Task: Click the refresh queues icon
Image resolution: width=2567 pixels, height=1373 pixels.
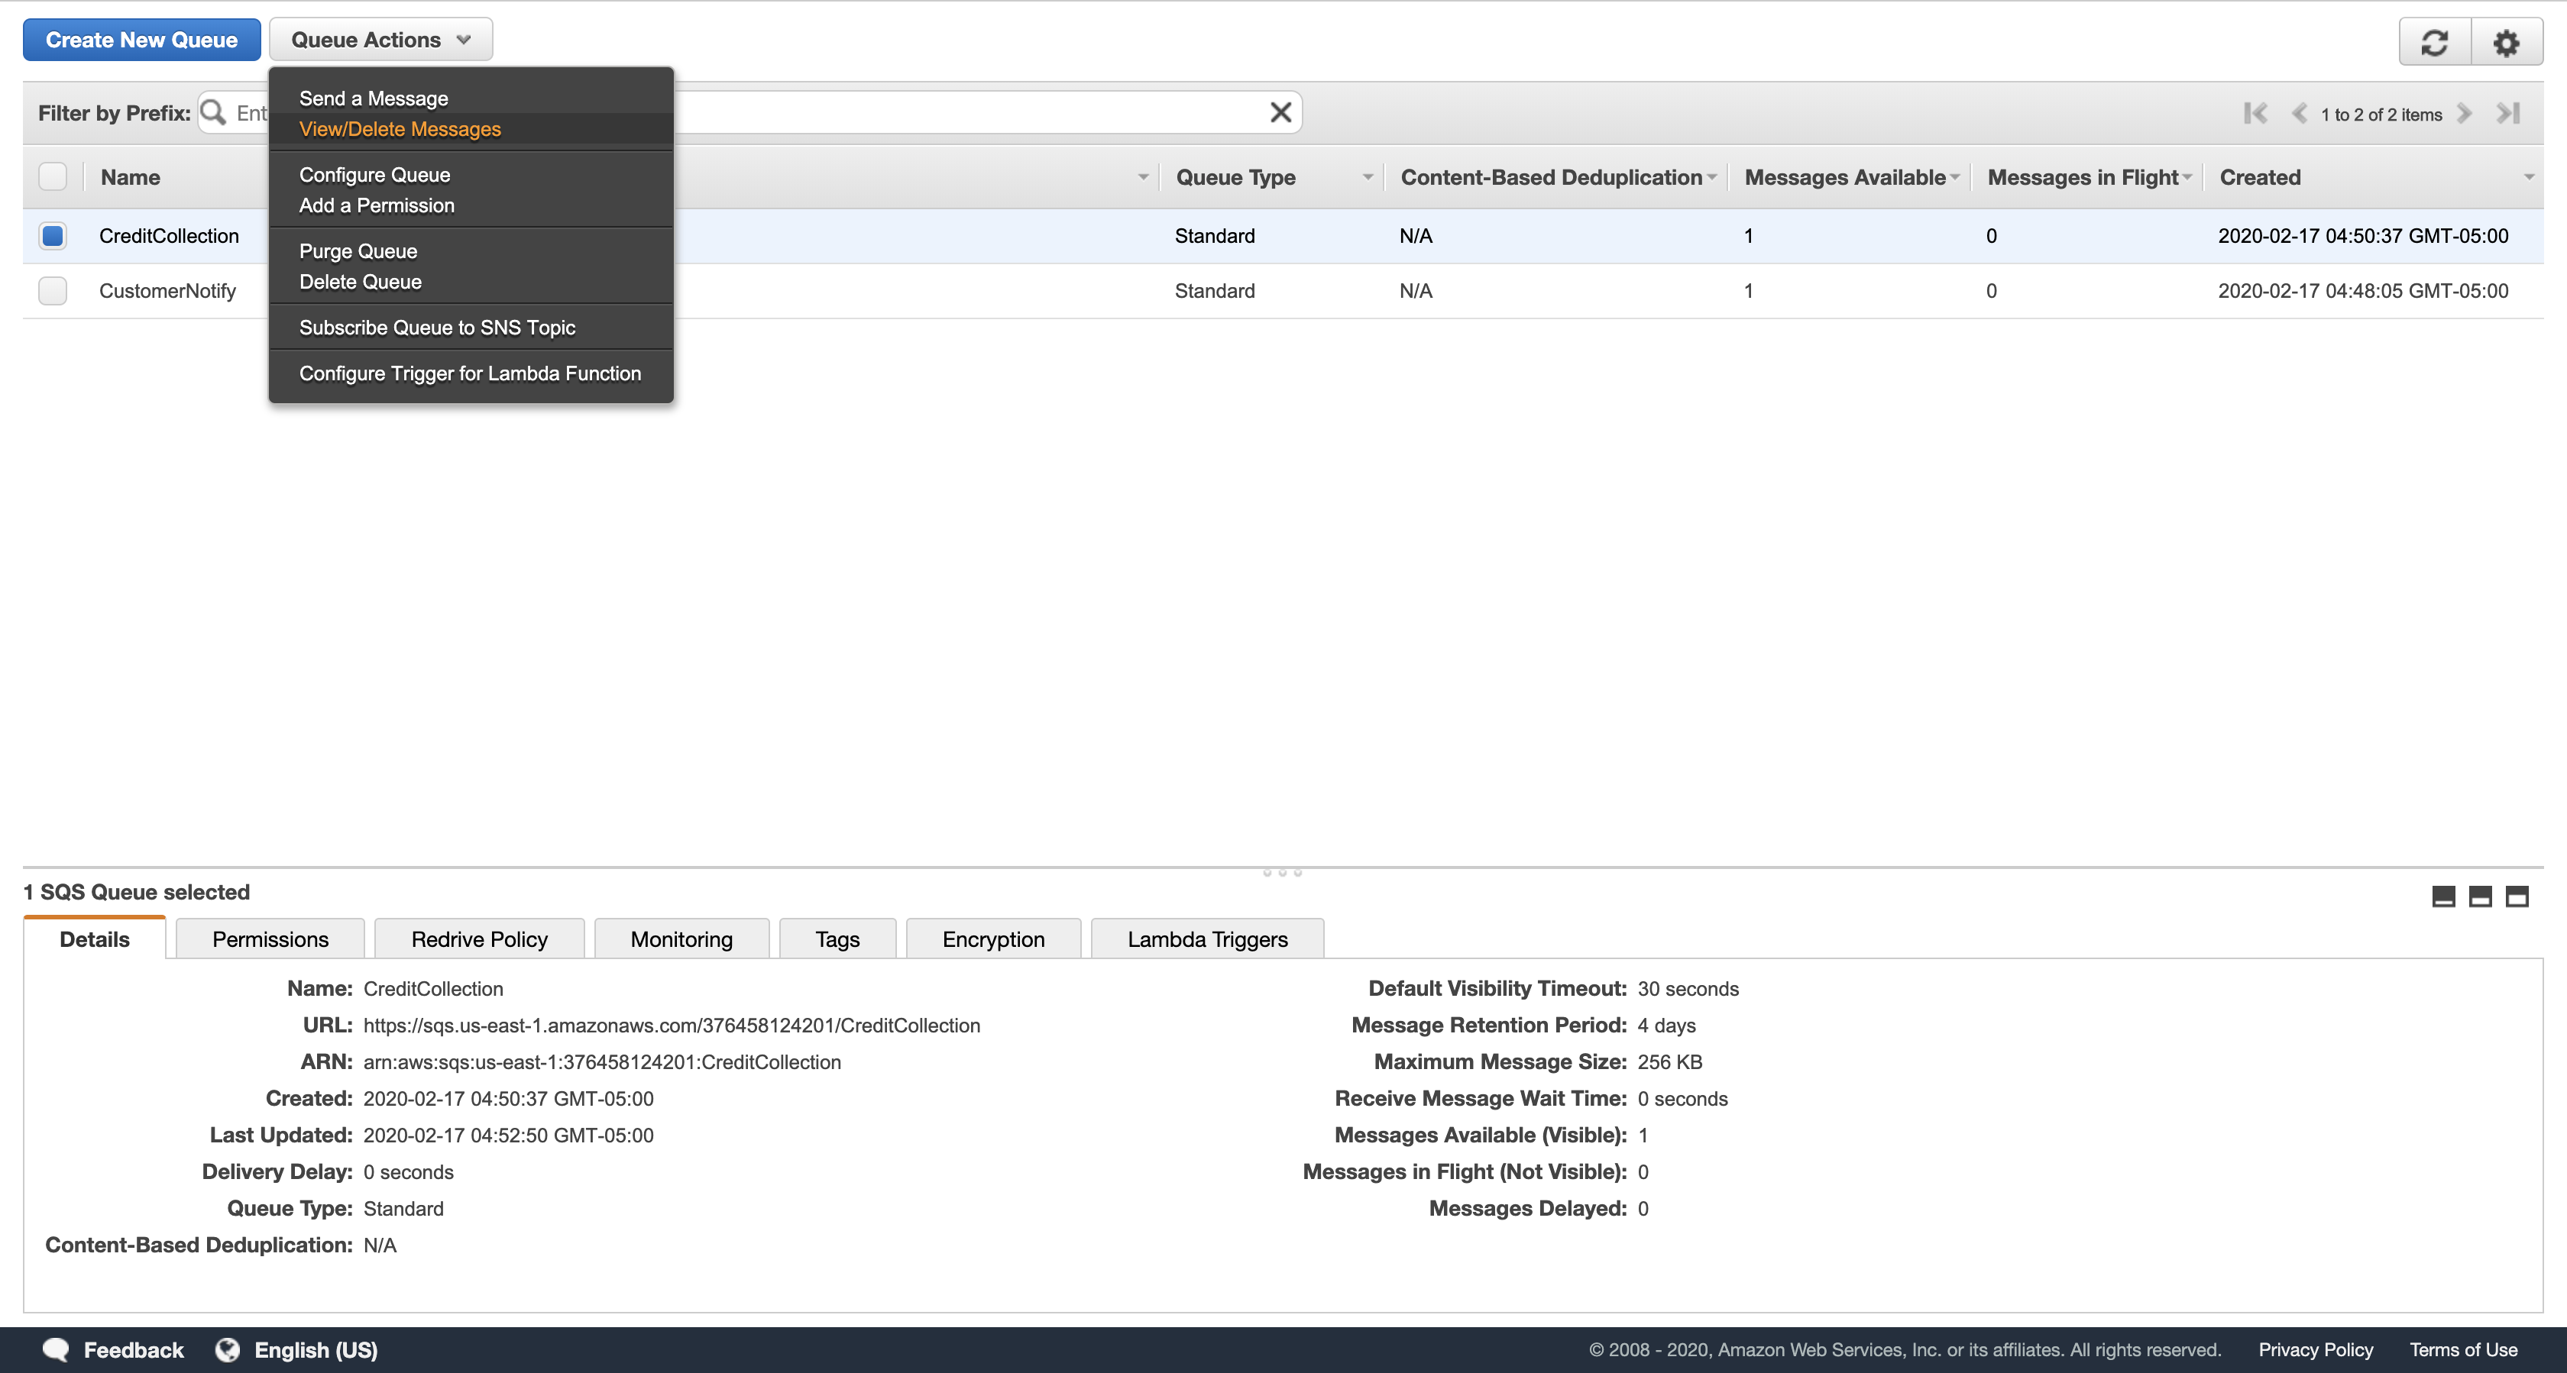Action: coord(2435,42)
